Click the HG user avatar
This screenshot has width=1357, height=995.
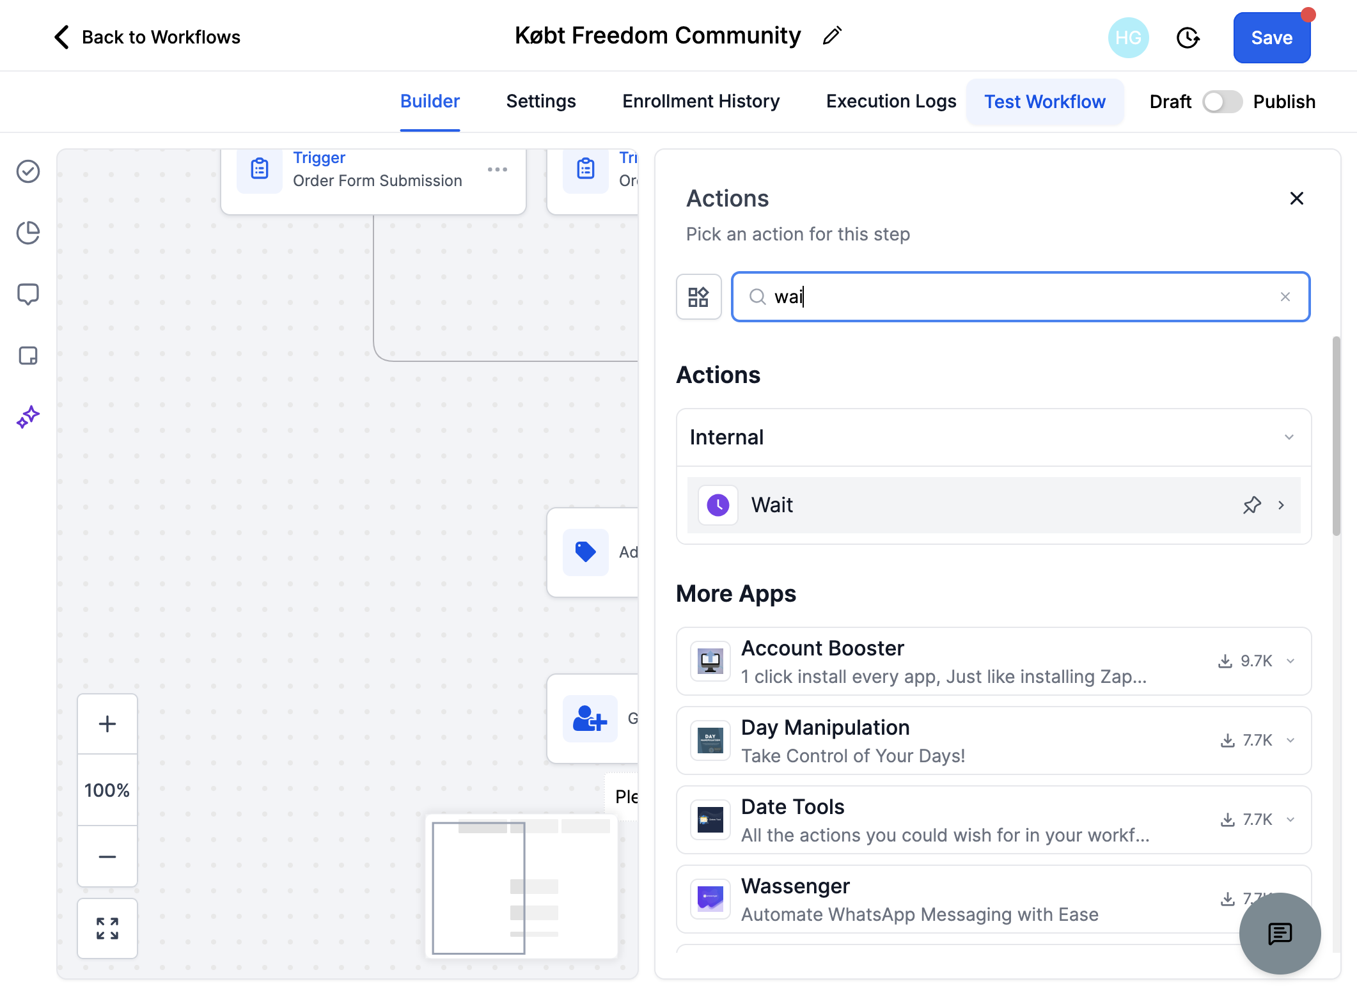tap(1128, 38)
